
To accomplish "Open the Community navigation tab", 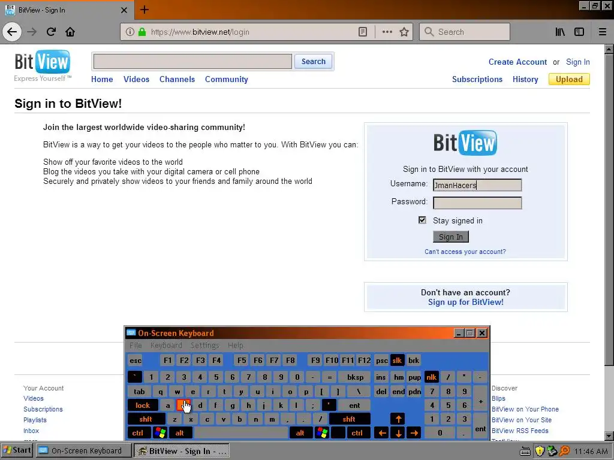I will (x=226, y=79).
